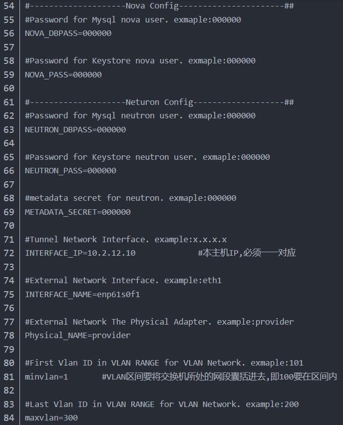Click line number 72 in the gutter
343x425 pixels.
click(x=9, y=253)
